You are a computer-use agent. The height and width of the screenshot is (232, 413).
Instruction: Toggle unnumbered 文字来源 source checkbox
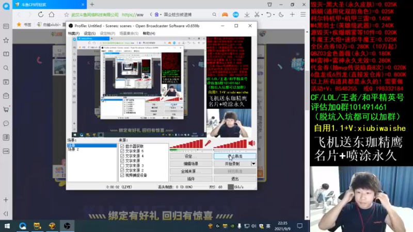122,161
